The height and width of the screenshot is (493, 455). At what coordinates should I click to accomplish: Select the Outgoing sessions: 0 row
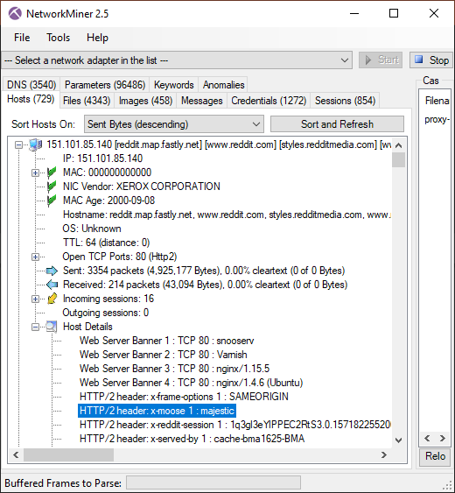[106, 313]
